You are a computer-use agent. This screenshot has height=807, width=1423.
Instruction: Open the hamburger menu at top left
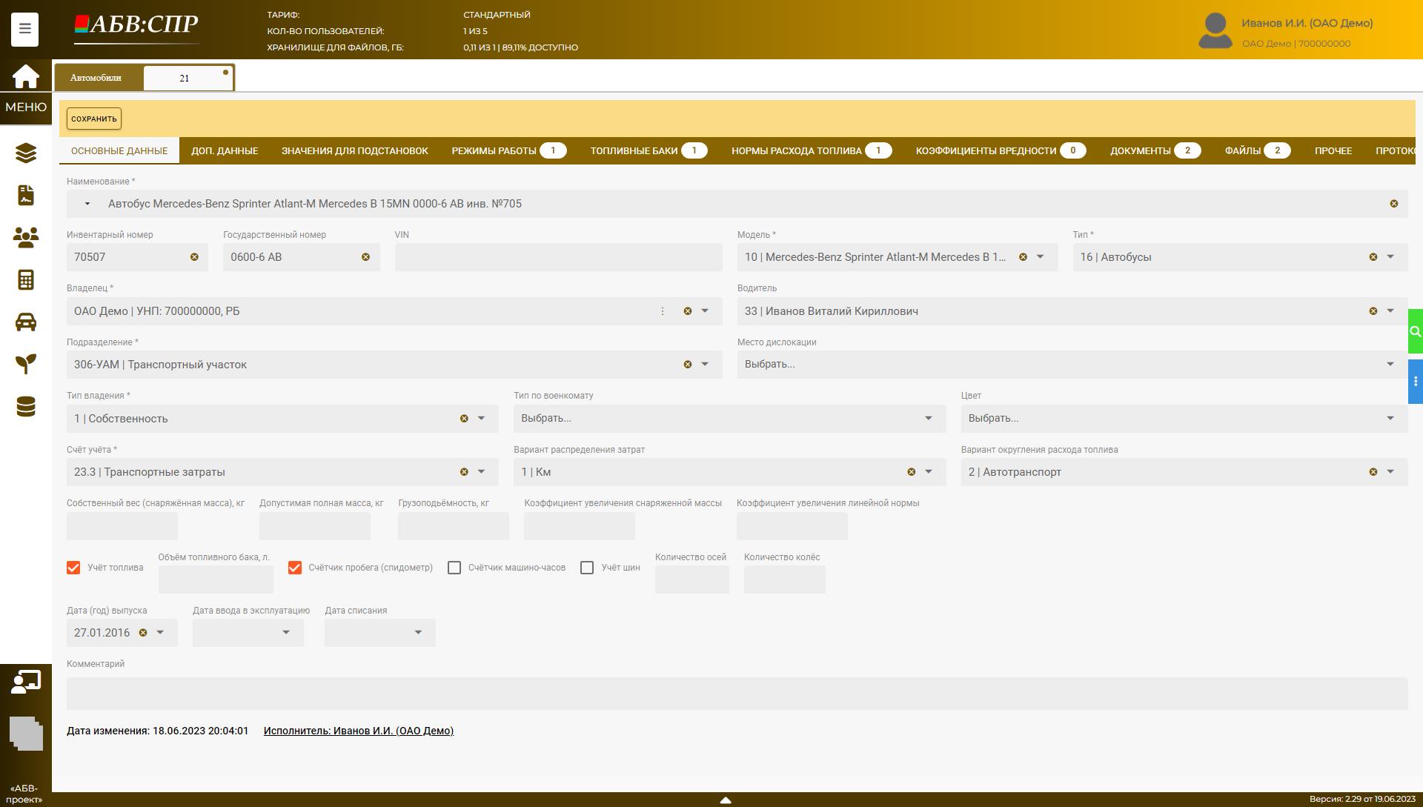(x=24, y=29)
